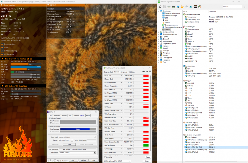The image size is (248, 163).
Task: Switch to the Memory tab in CPU-Z
Action: point(64,115)
